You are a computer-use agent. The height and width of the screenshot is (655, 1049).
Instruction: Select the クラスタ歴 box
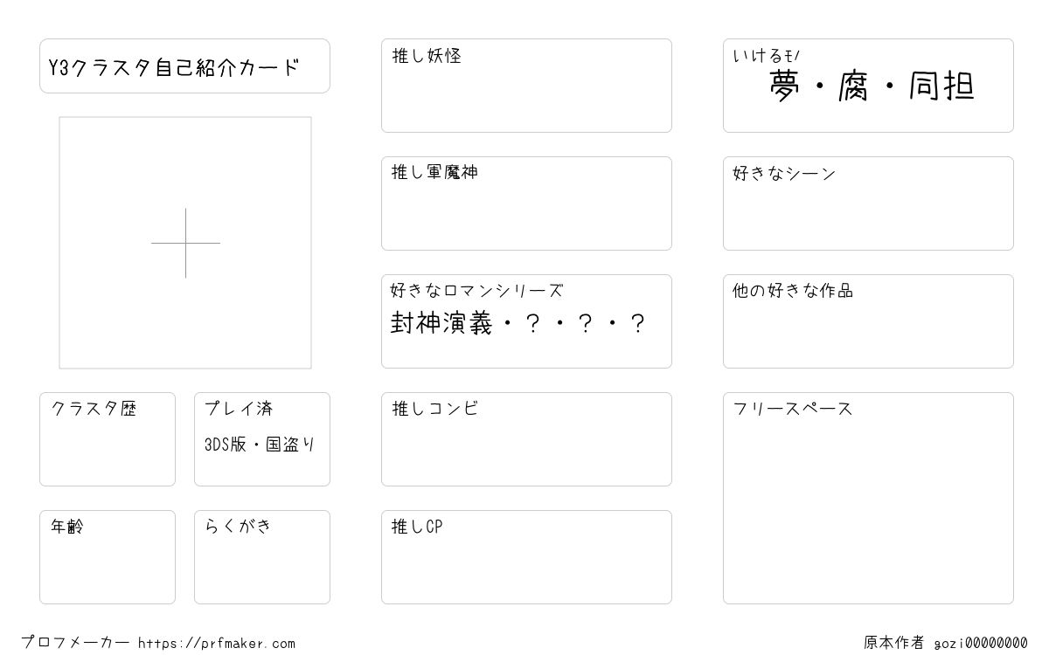108,439
